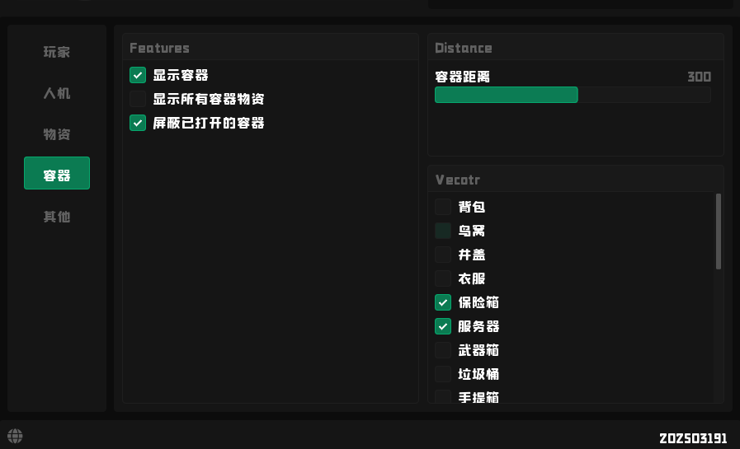Check the 垃圾桶 option
Viewport: 740px width, 449px height.
pos(443,374)
